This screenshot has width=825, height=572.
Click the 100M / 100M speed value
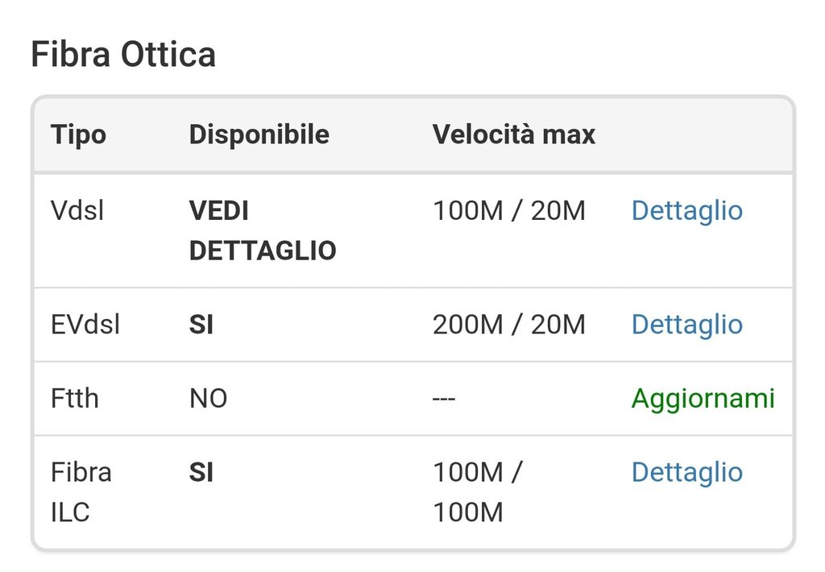477,491
